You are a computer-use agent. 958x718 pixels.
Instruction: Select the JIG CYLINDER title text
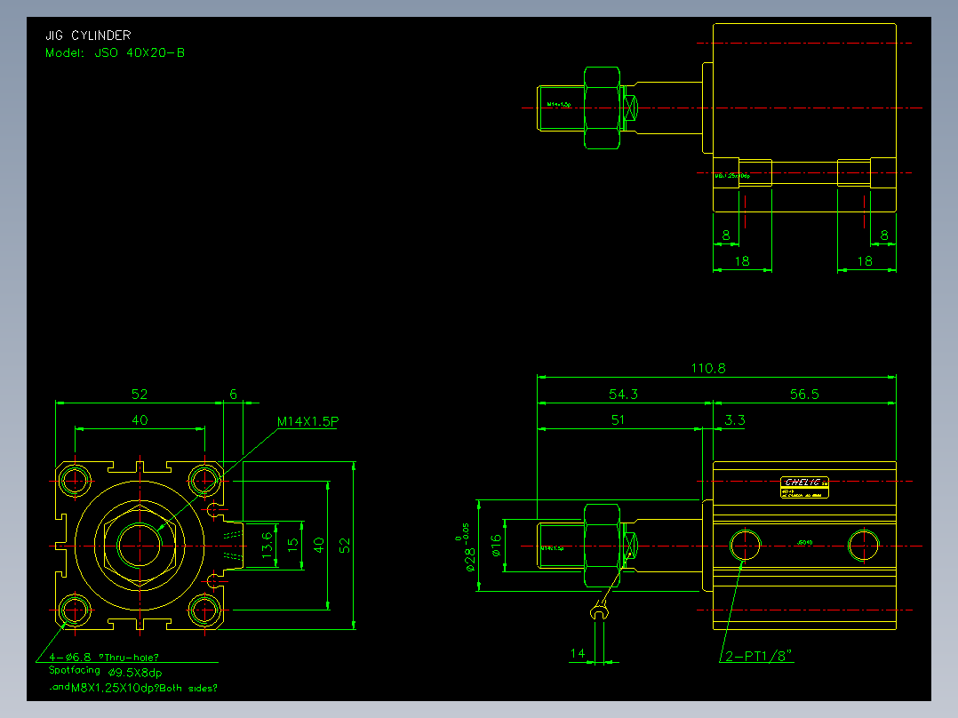(88, 36)
